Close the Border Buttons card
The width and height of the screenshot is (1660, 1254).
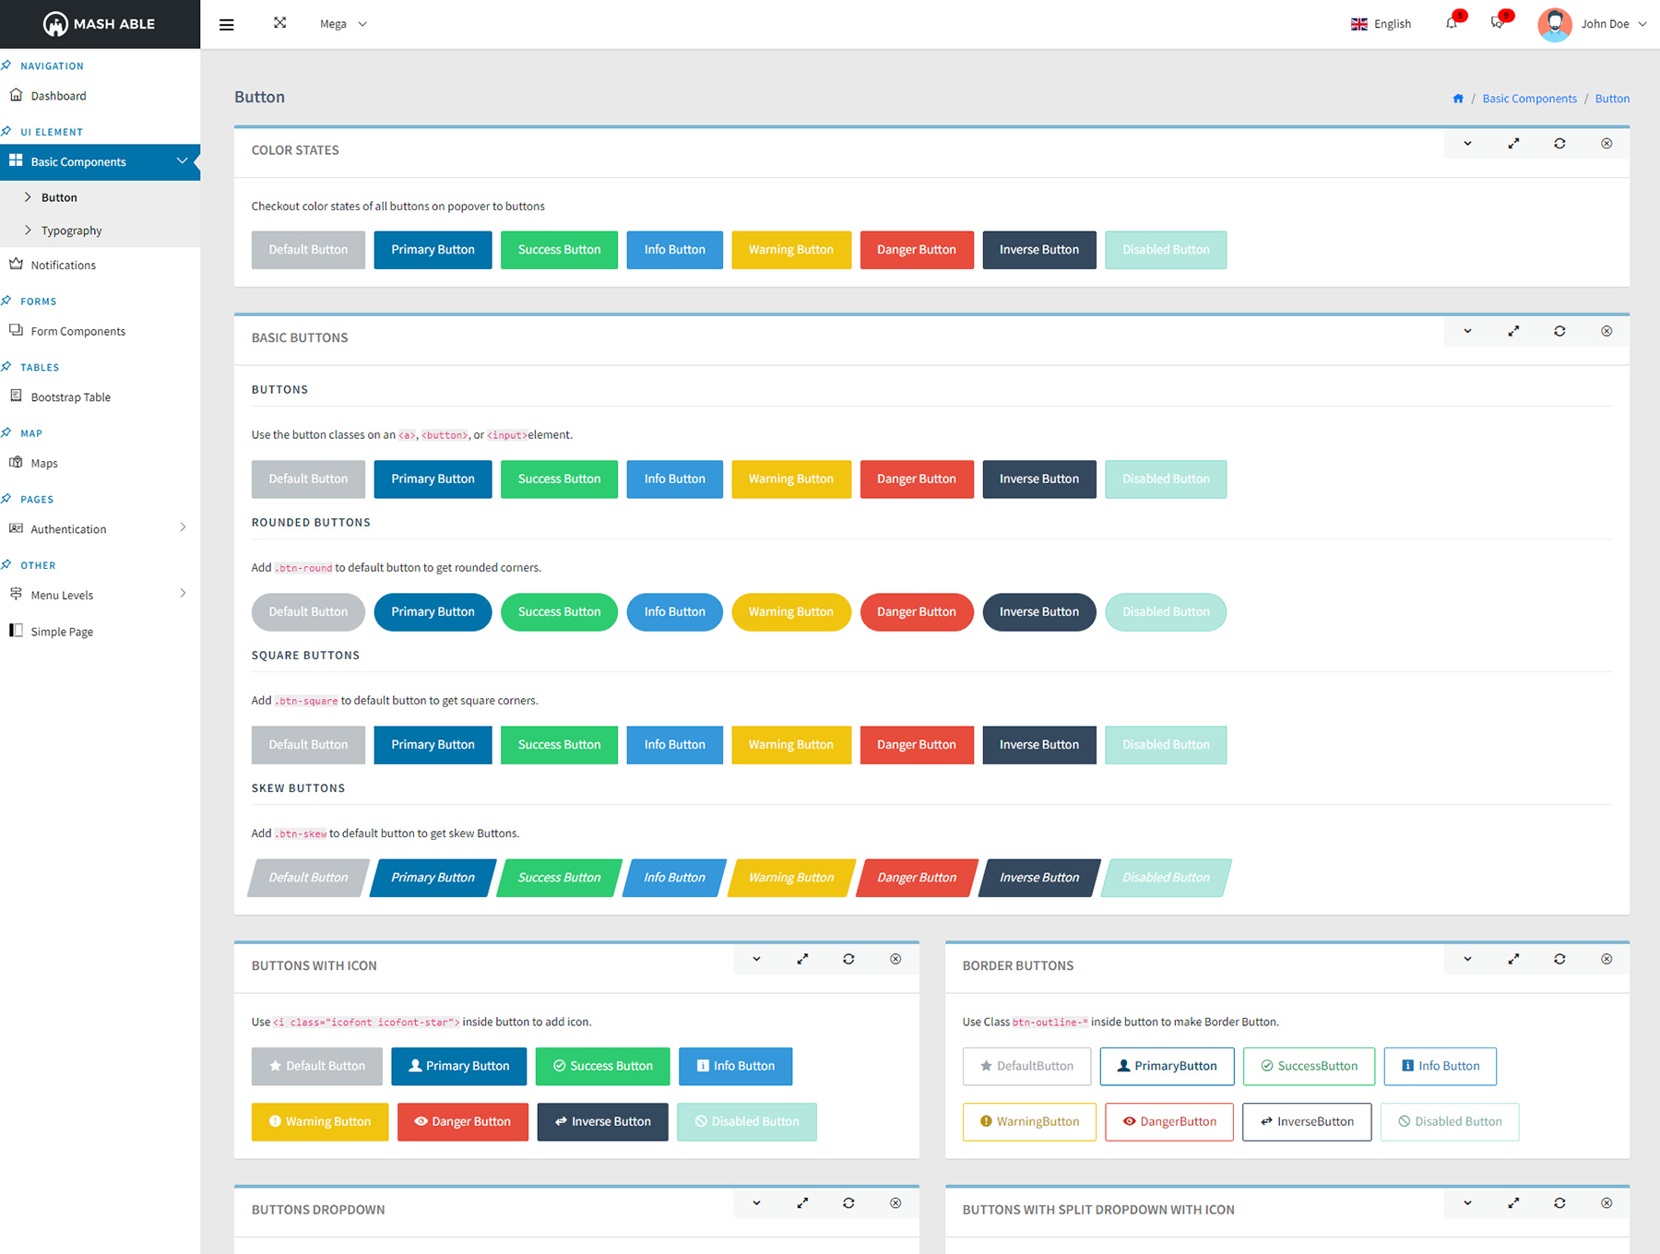pos(1607,959)
